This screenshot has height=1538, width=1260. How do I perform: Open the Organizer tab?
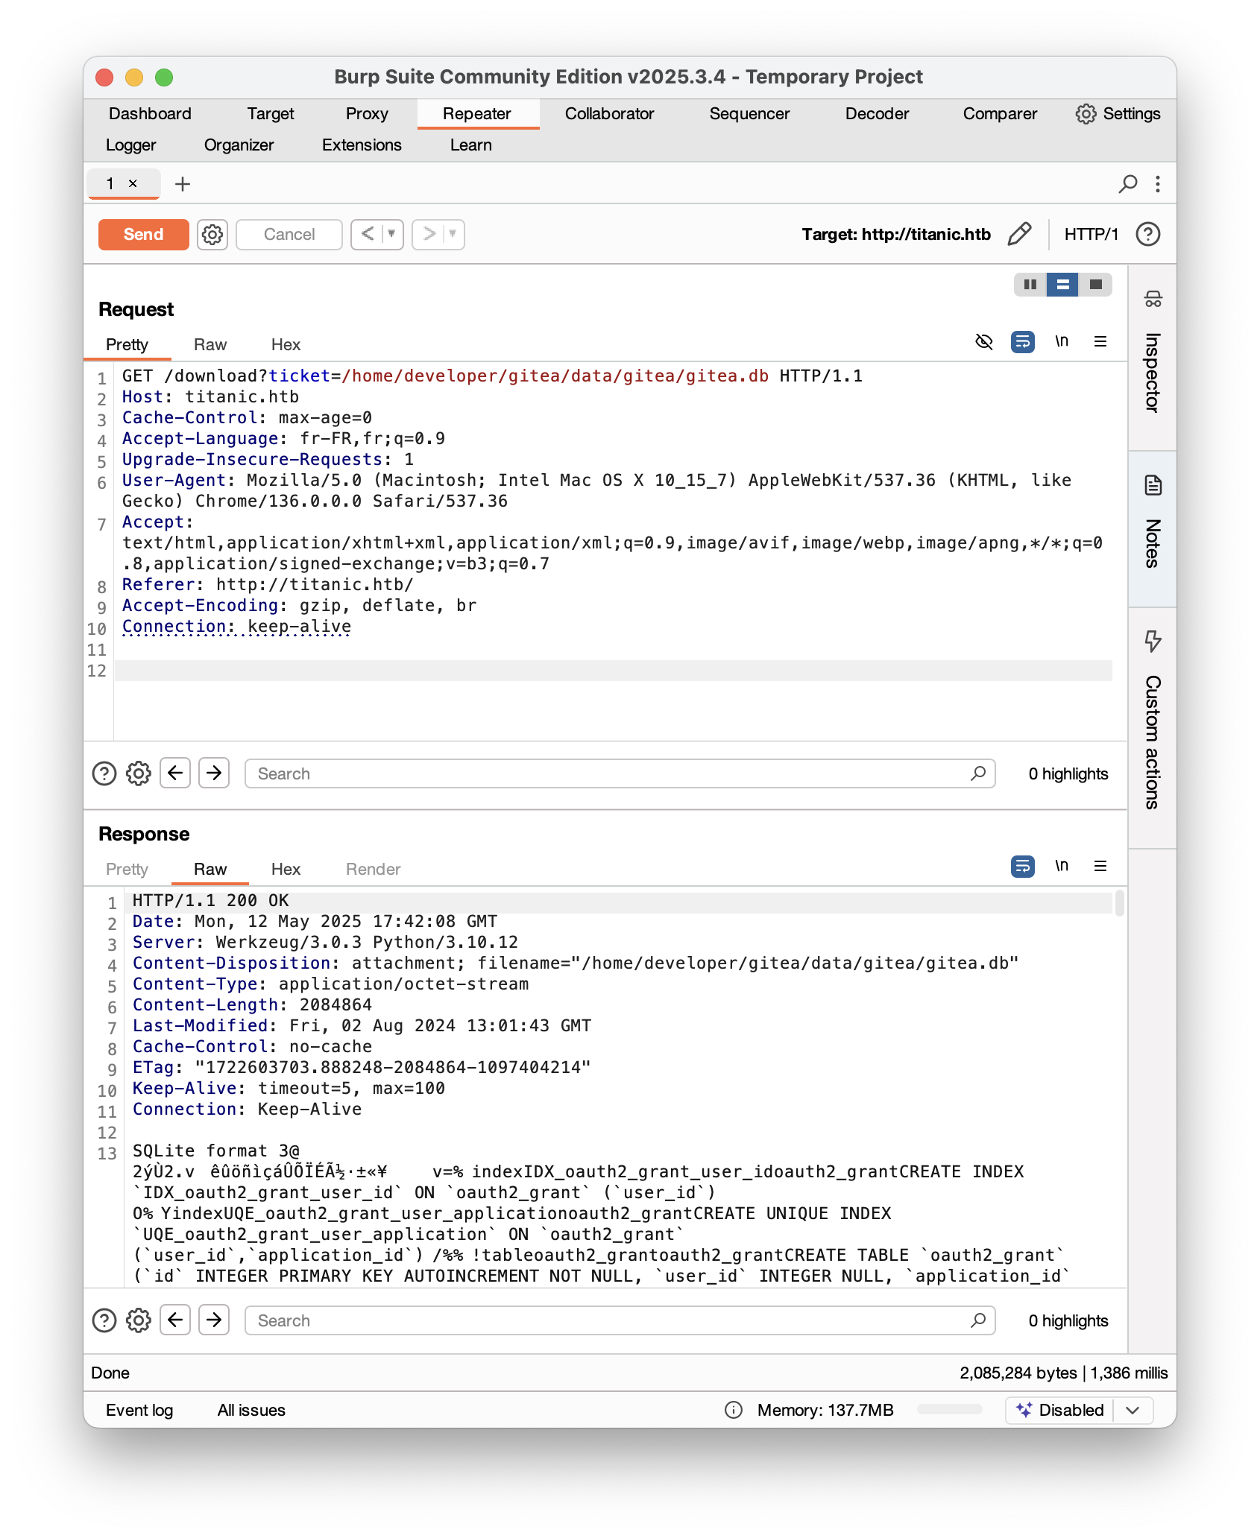click(239, 145)
